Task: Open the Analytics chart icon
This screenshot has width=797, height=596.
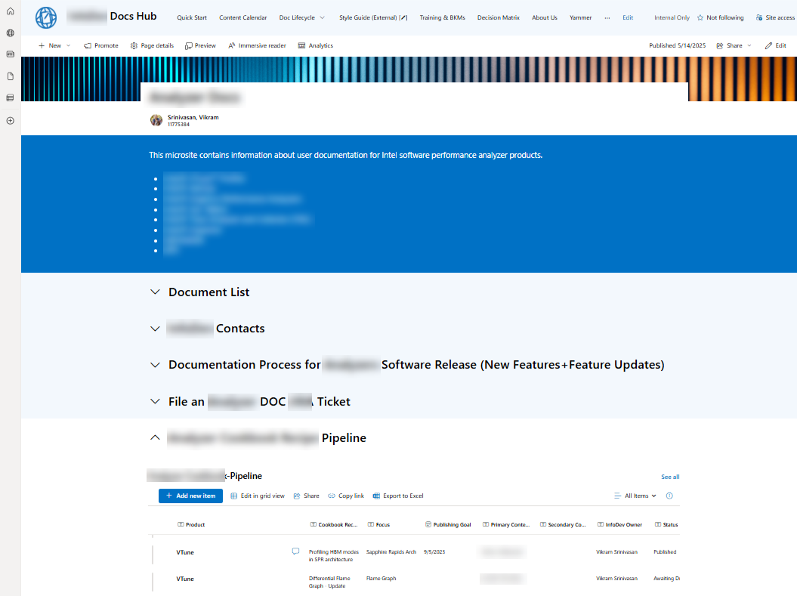Action: click(x=302, y=46)
